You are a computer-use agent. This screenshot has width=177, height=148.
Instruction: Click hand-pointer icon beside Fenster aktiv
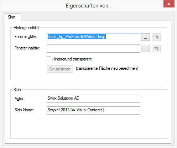[x=156, y=37]
